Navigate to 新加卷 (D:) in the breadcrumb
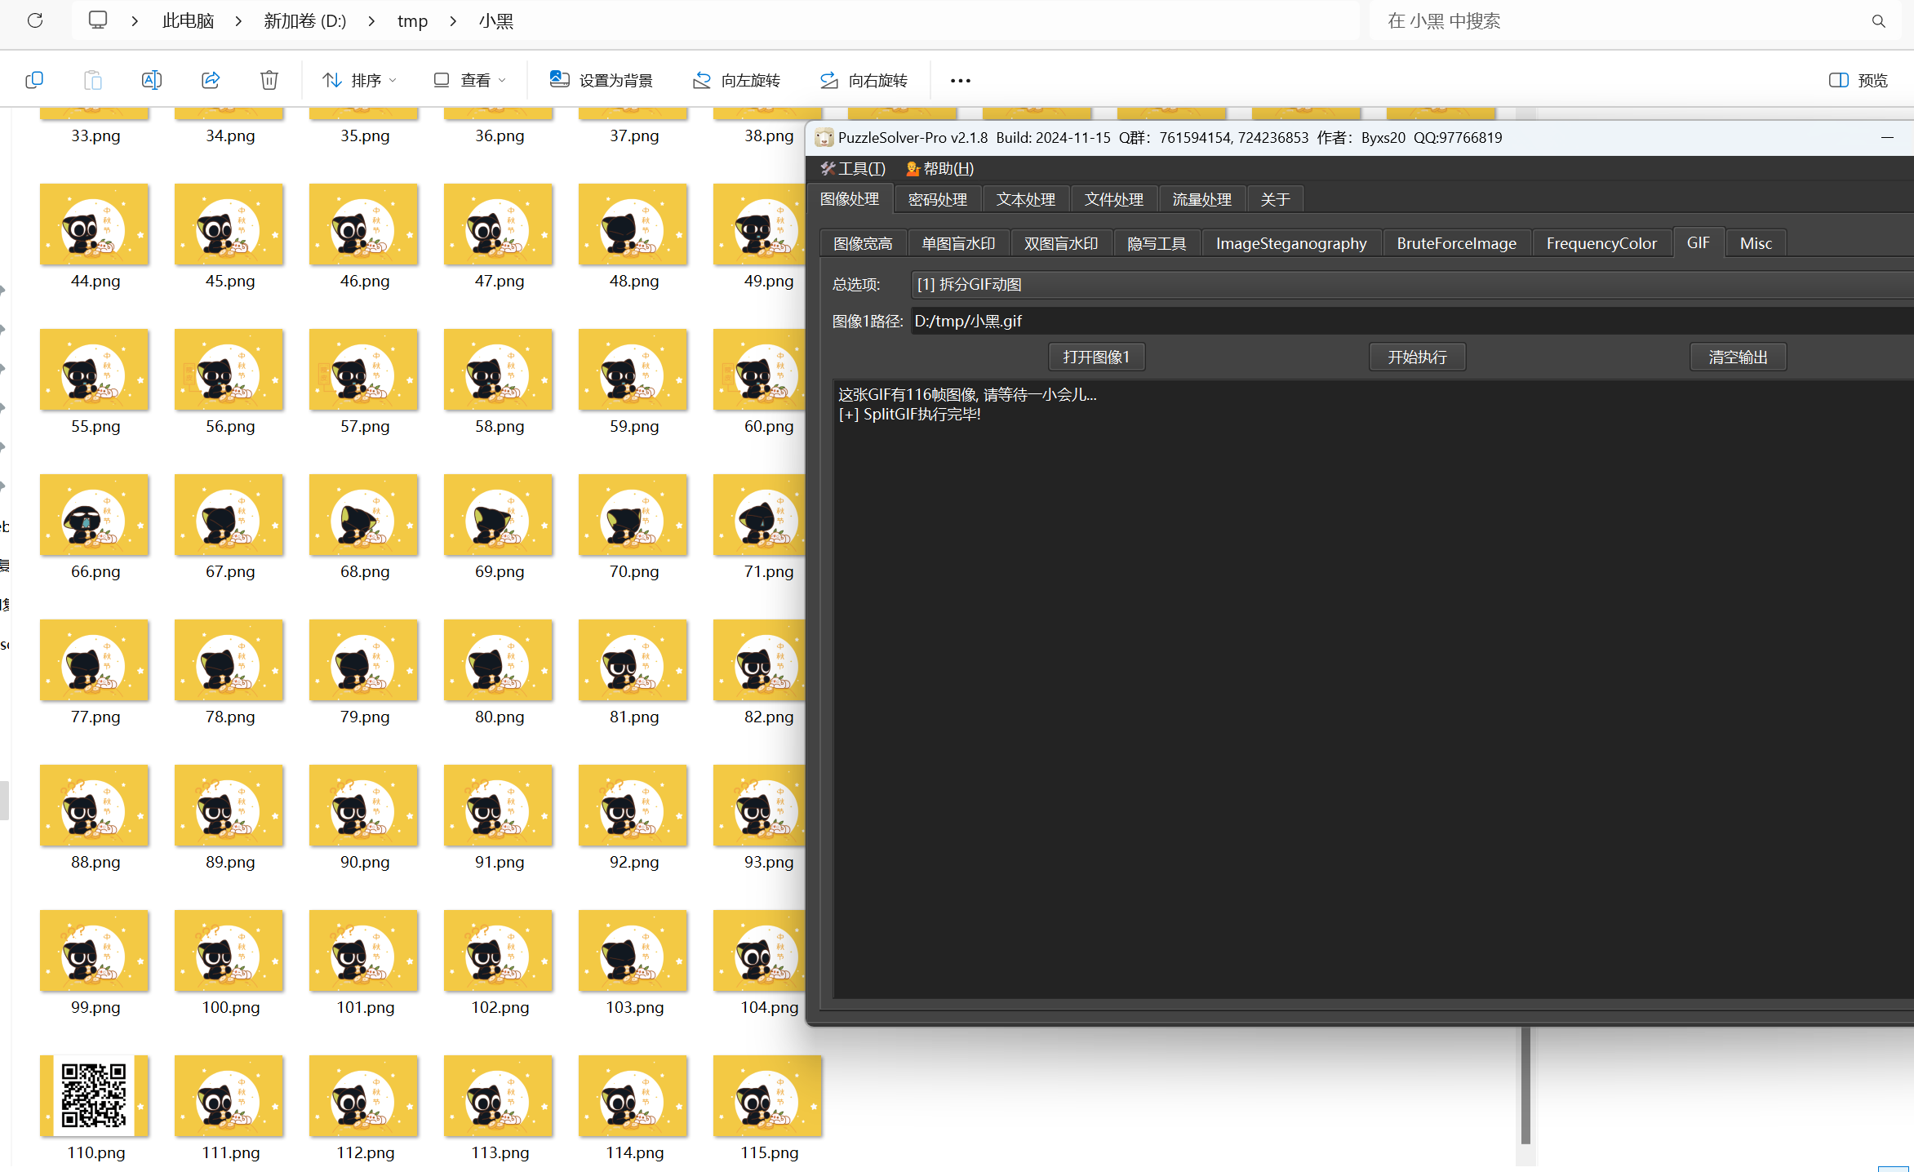 (305, 21)
